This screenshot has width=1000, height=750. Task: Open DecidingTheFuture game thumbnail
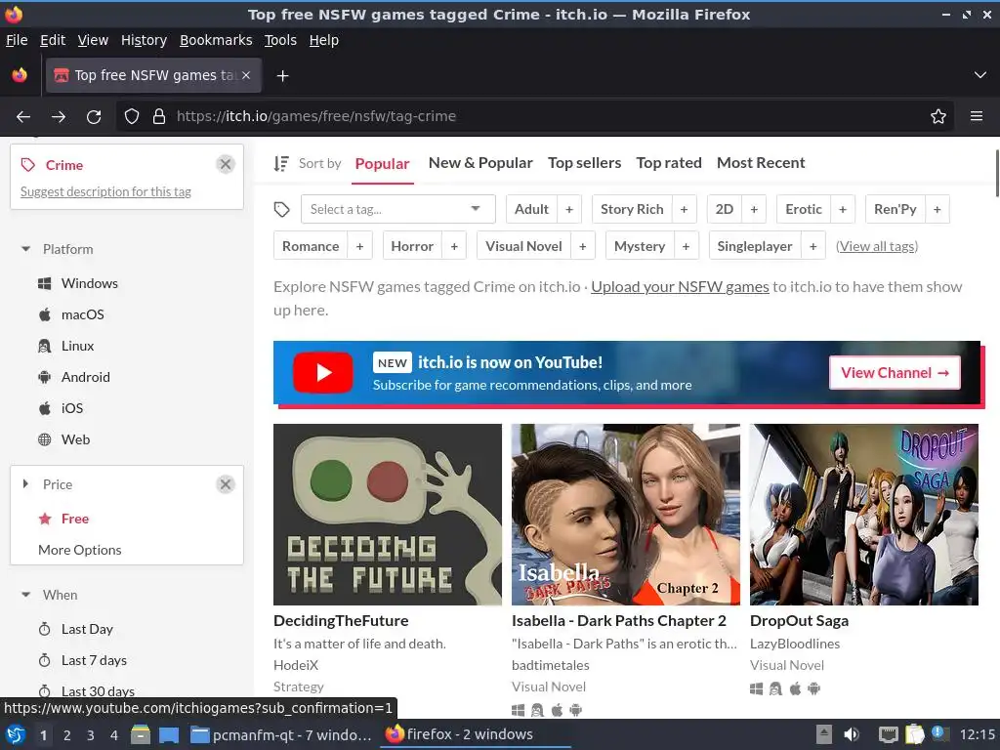[x=388, y=515]
